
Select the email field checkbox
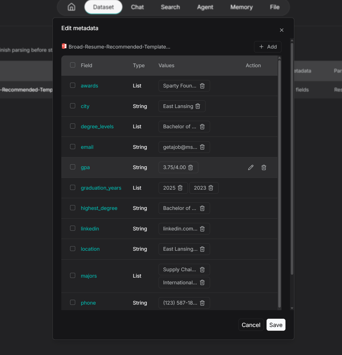click(73, 147)
